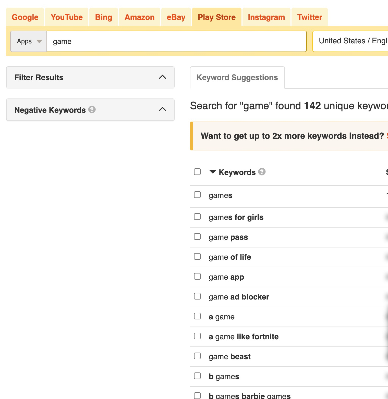Check the 'game ad blocker' row checkbox
Image resolution: width=388 pixels, height=399 pixels.
click(x=197, y=296)
